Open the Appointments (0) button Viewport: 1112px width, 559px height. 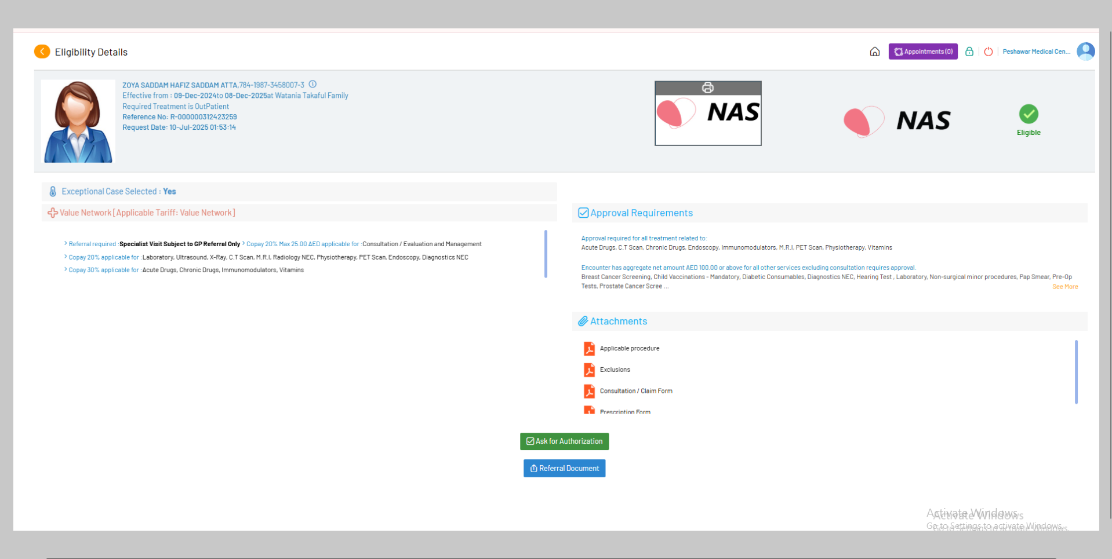tap(923, 52)
